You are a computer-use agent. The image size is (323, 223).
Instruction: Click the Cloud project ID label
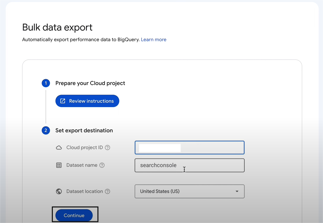[x=84, y=148]
